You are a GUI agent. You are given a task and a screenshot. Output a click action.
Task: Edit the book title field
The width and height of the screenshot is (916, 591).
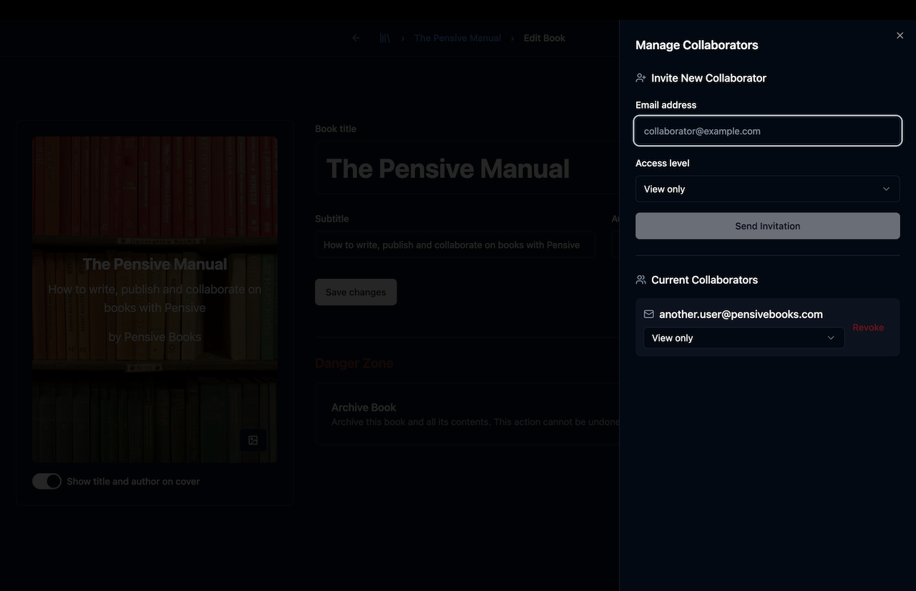(467, 168)
